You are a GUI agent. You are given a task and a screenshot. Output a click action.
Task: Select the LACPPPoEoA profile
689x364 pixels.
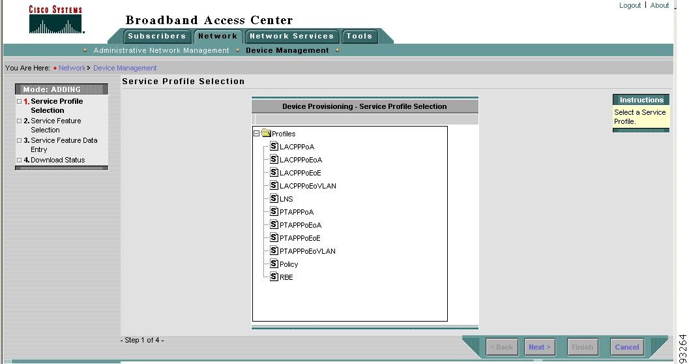301,160
